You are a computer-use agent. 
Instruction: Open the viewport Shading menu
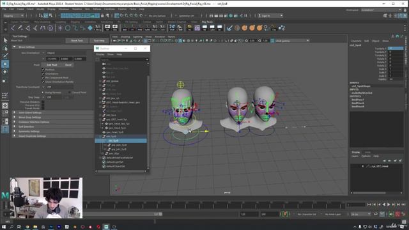(x=125, y=37)
